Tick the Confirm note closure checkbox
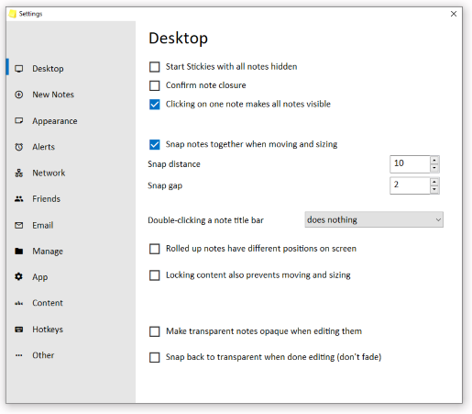Screen dimensions: 472x414 point(155,85)
